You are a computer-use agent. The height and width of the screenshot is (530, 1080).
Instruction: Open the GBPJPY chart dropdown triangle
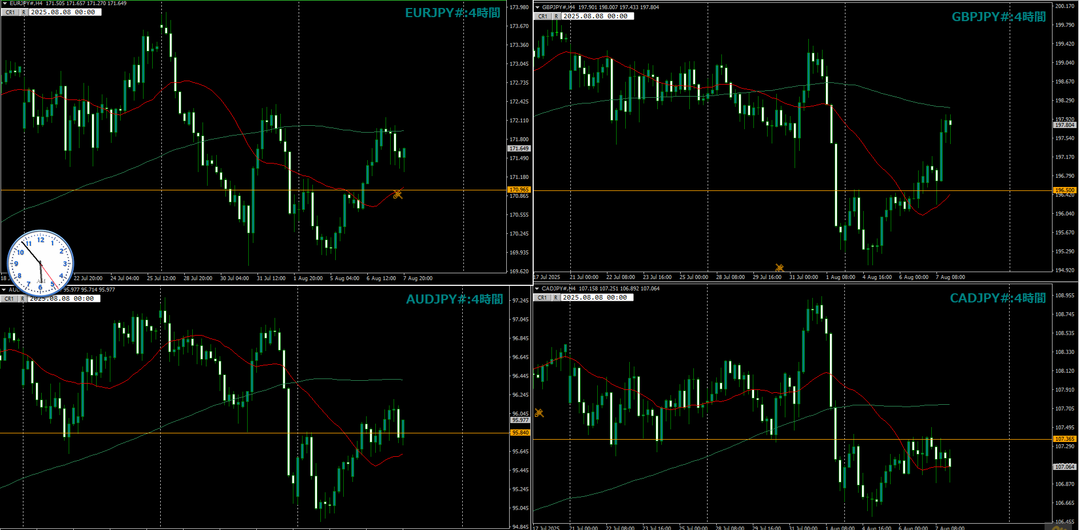(x=537, y=7)
